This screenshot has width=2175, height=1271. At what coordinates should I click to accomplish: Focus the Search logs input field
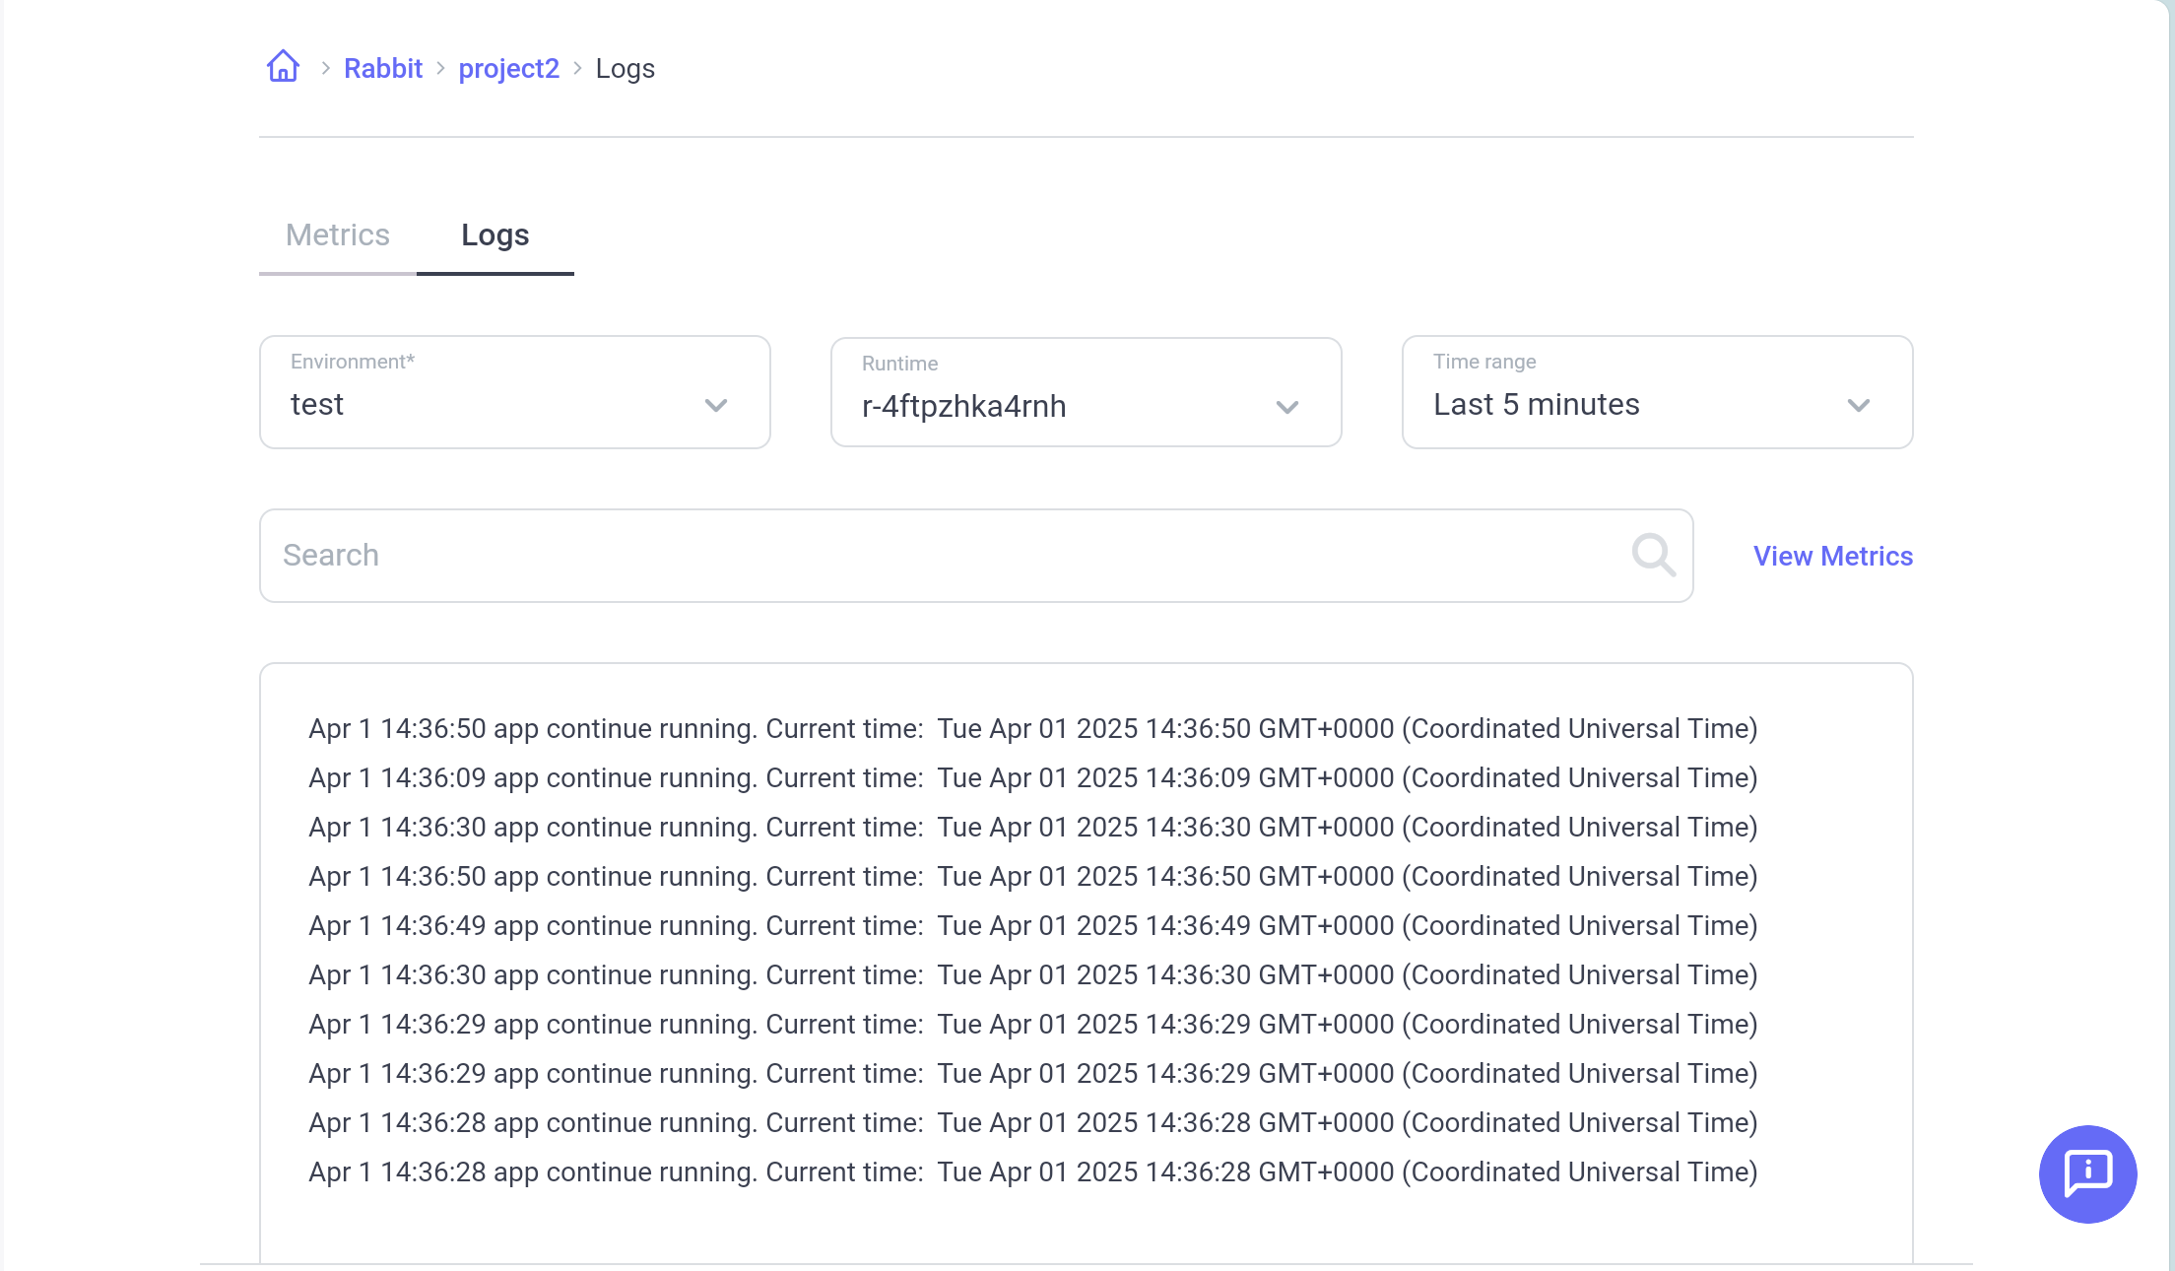[x=946, y=555]
